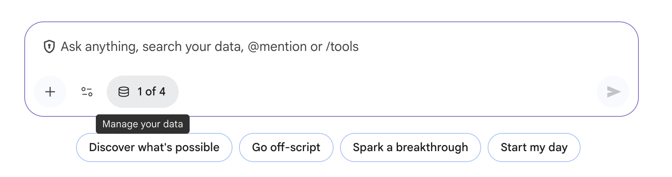Open the '1 of 4' data sources chip

click(x=143, y=92)
